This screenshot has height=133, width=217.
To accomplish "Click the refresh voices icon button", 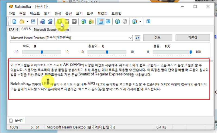I will tap(138, 38).
